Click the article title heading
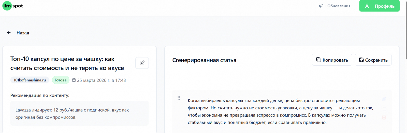The width and height of the screenshot is (407, 133). click(67, 63)
